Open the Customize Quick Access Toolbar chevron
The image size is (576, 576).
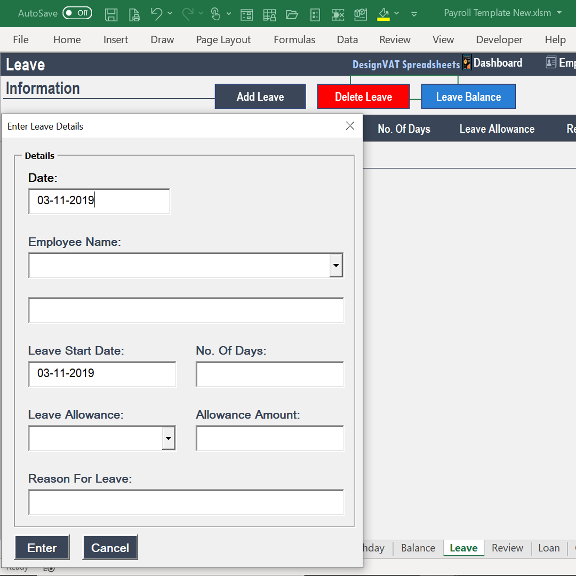(x=414, y=14)
